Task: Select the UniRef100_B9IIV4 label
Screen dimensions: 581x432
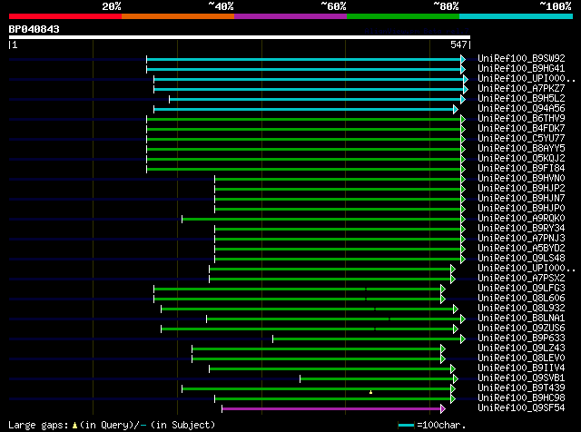Action: [521, 368]
